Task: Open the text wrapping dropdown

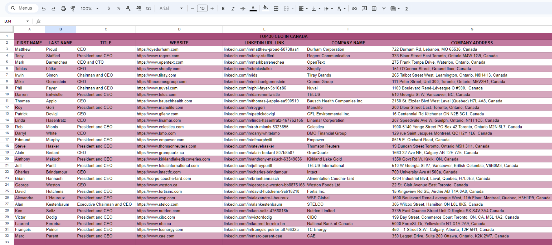Action: [x=329, y=9]
